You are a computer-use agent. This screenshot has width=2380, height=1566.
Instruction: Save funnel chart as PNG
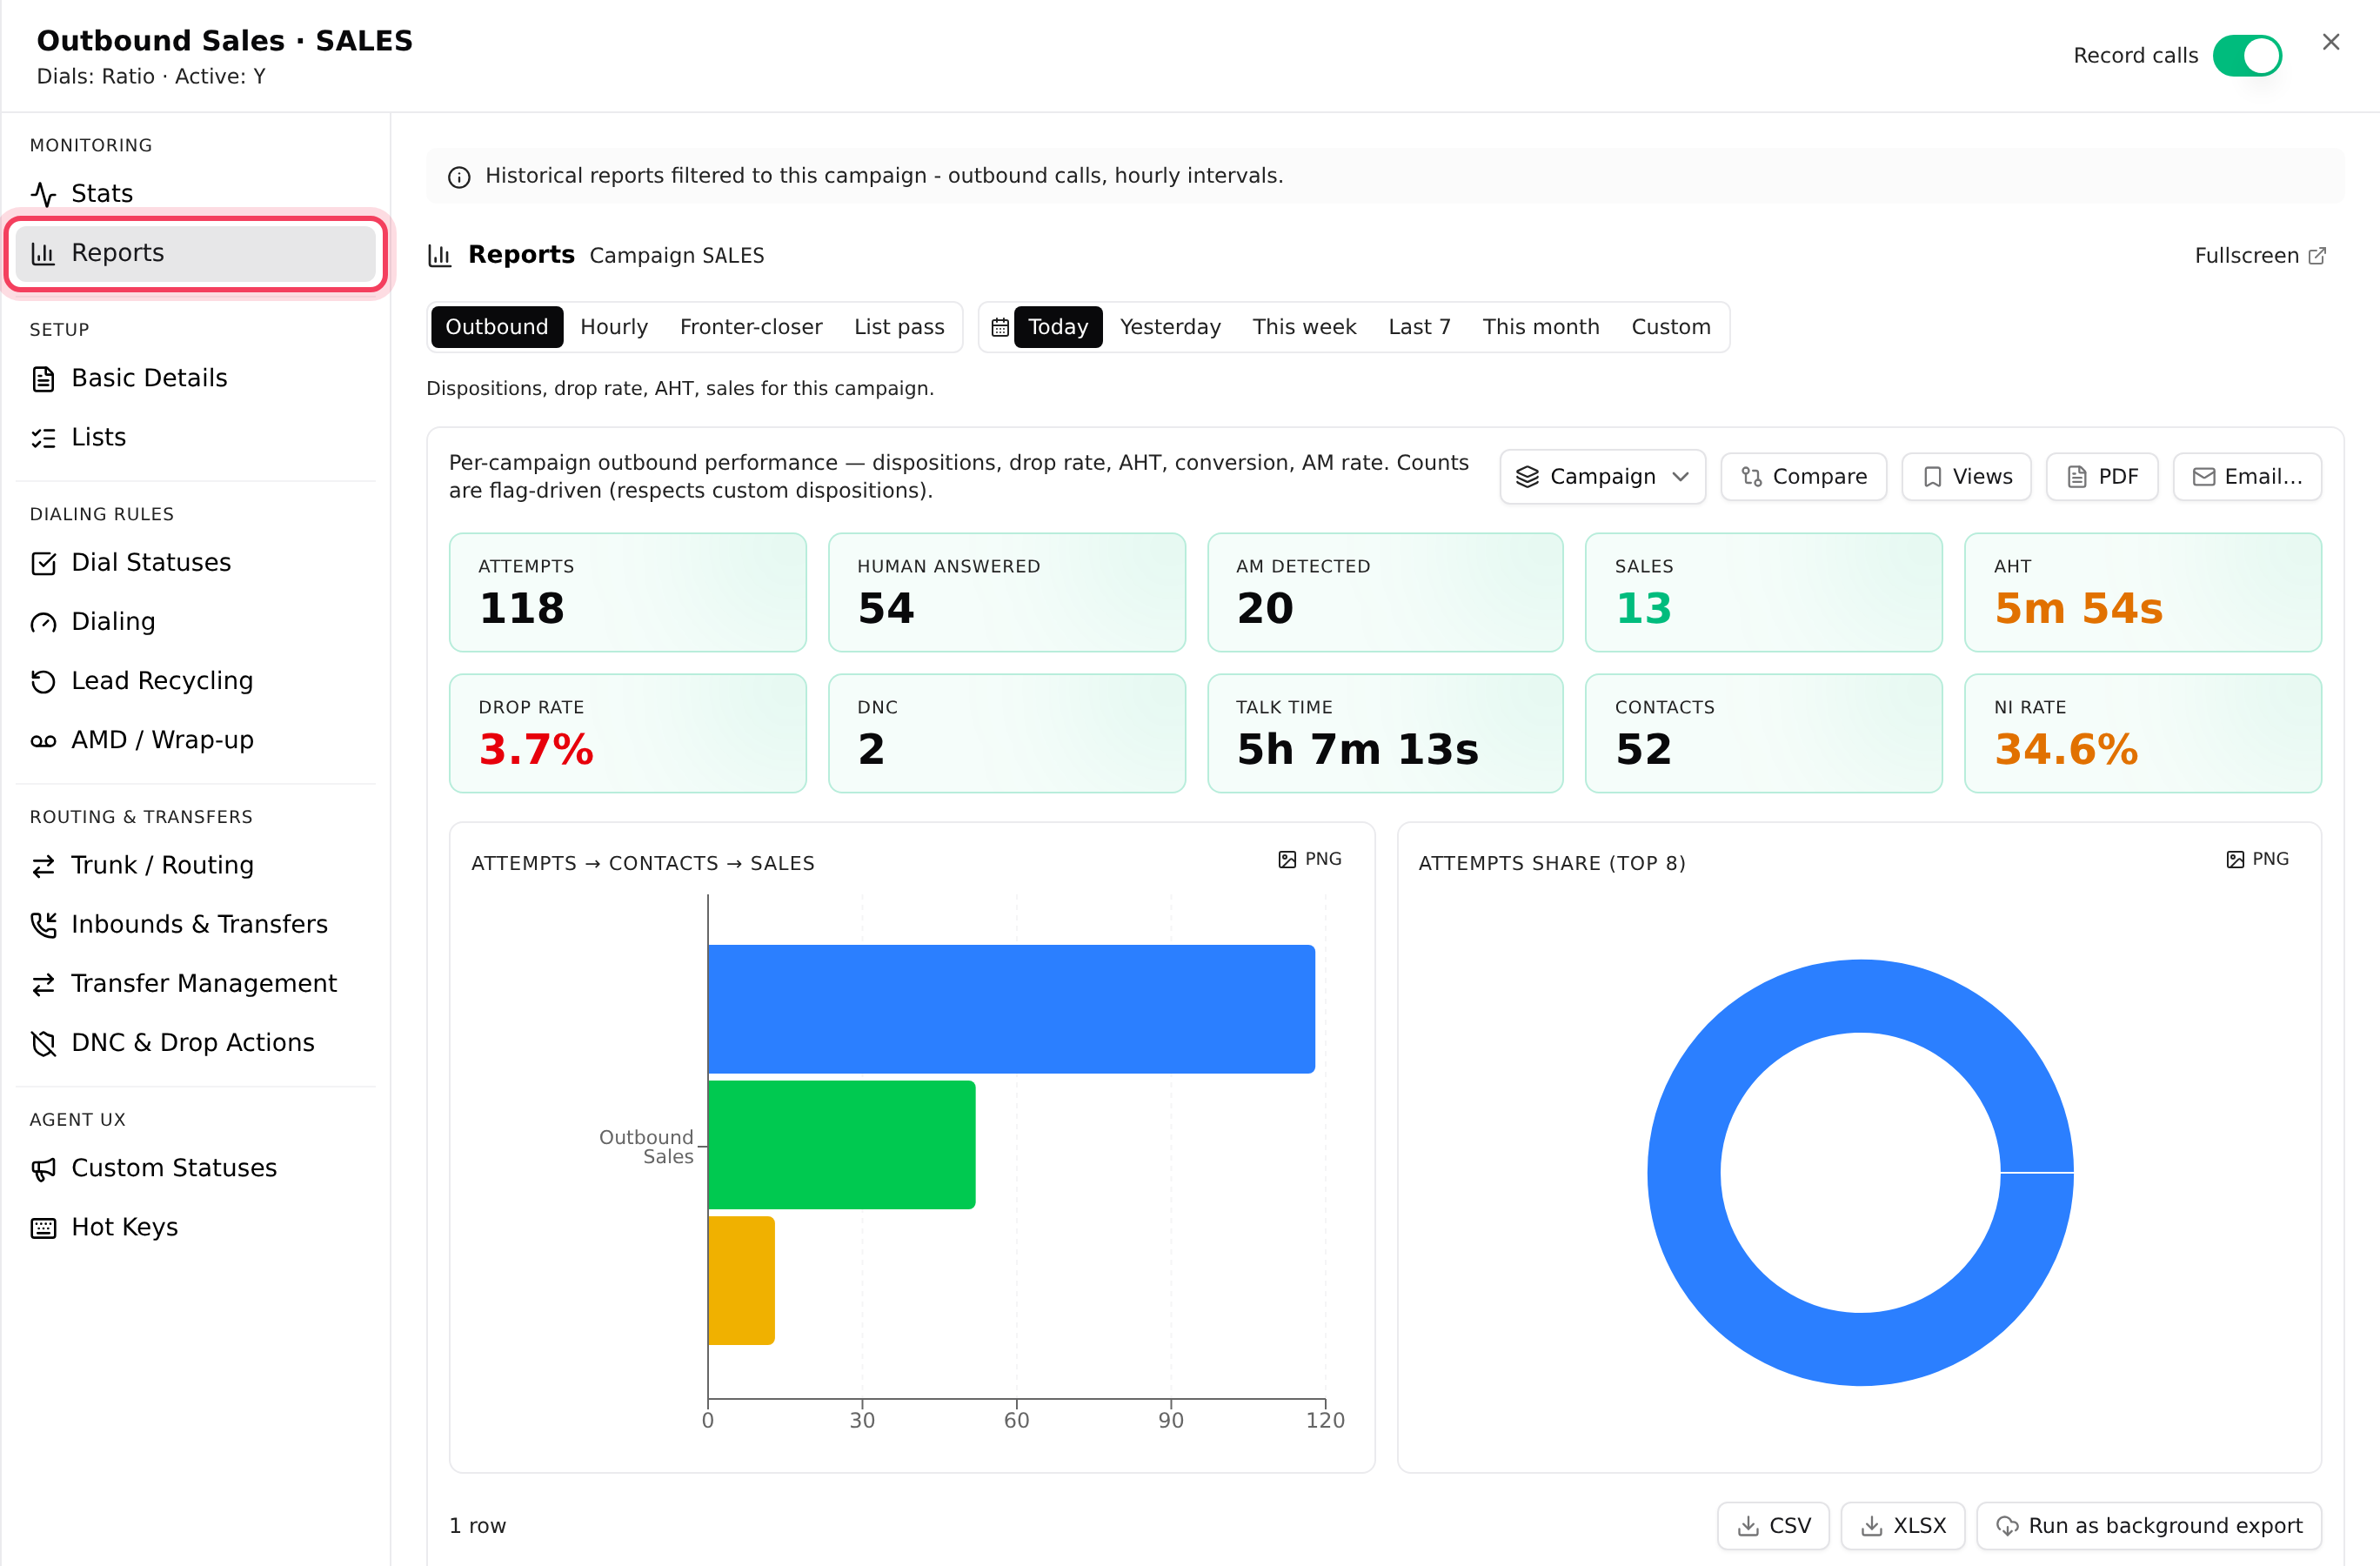1309,860
